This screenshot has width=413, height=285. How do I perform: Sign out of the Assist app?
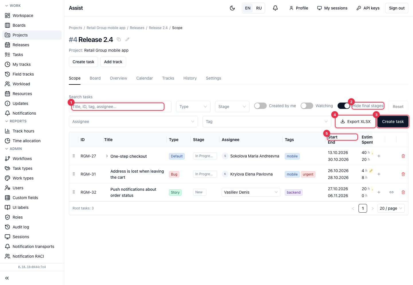[397, 8]
